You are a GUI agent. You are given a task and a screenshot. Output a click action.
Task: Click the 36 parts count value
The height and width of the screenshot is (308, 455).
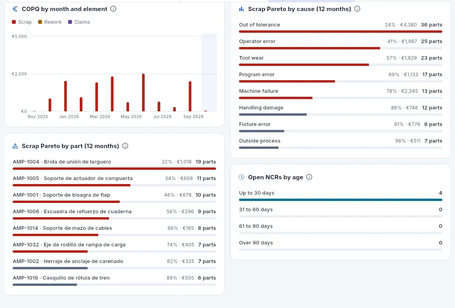click(431, 25)
